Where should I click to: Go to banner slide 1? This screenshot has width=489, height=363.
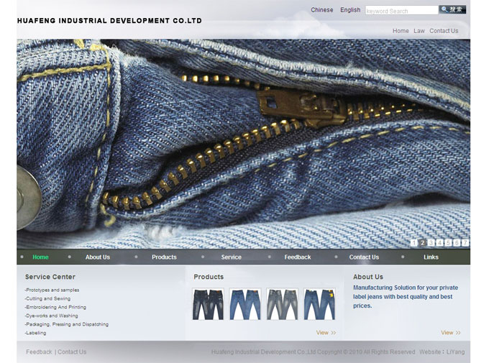414,243
